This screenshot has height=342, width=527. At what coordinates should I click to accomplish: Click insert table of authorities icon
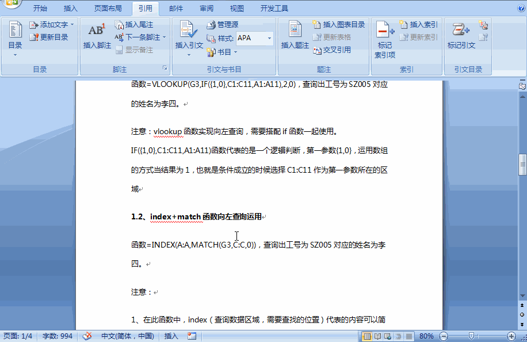click(x=483, y=25)
